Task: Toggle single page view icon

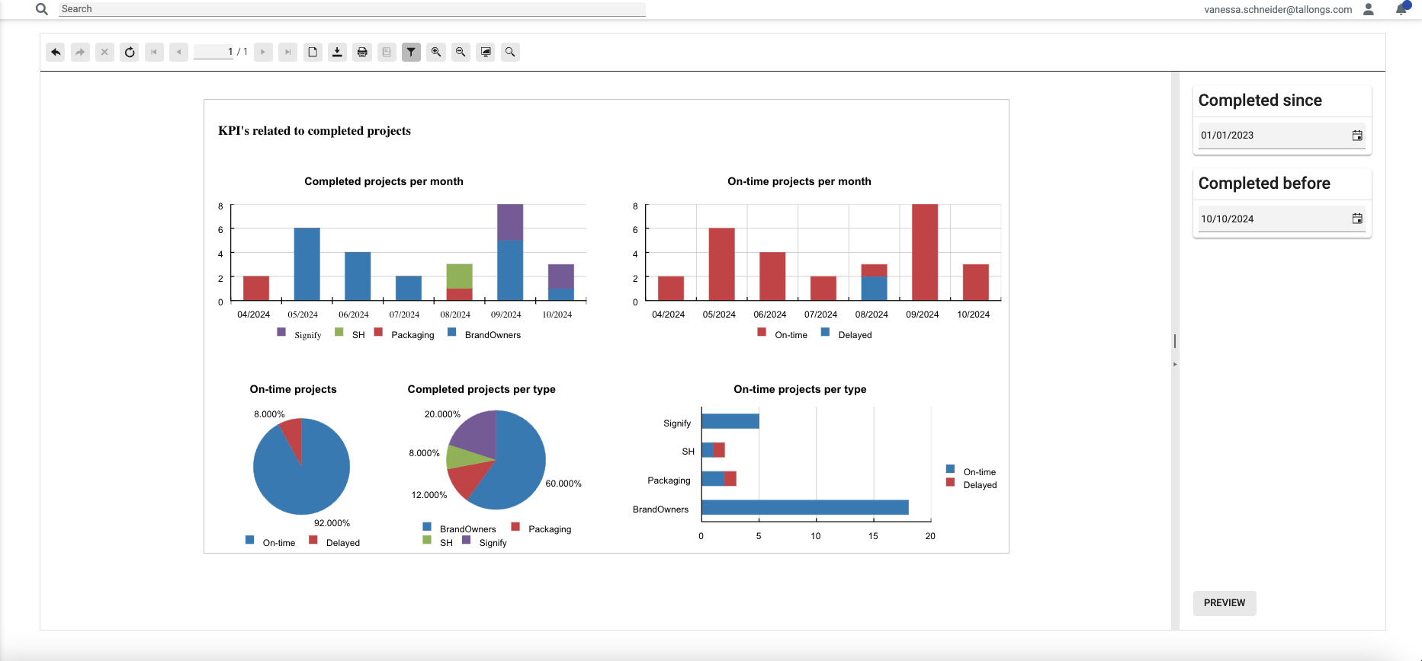Action: click(x=313, y=52)
